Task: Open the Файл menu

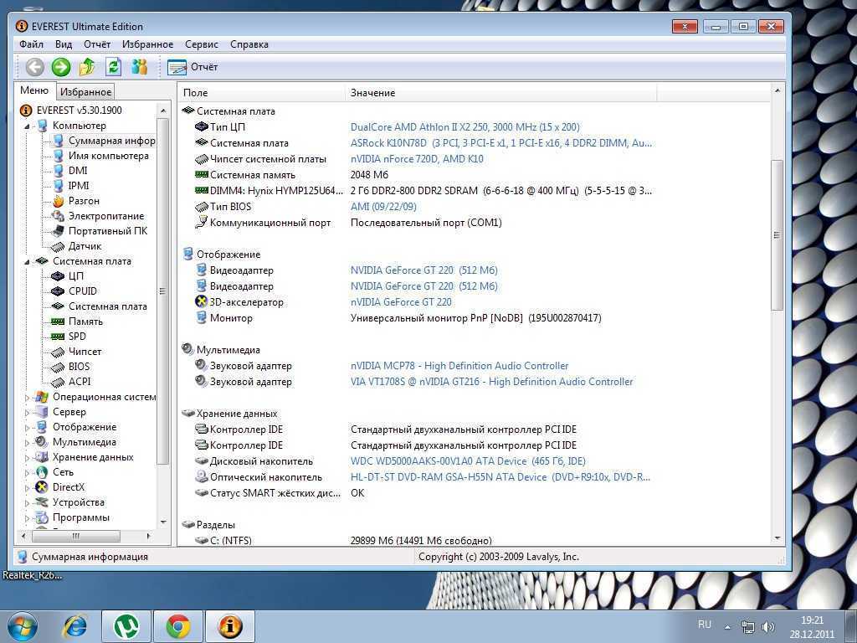Action: [31, 44]
